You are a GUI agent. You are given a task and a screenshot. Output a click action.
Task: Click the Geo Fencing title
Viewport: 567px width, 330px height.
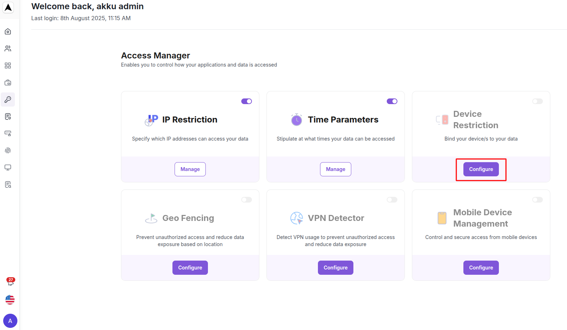tap(188, 218)
